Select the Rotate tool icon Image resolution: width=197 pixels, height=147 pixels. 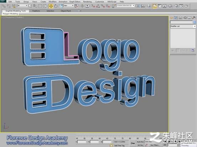[56, 6]
